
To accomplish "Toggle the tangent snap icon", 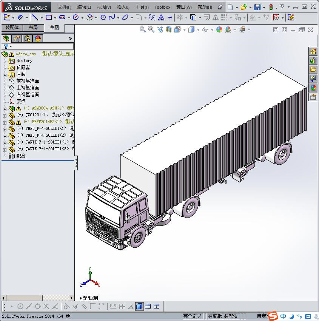I will tap(66, 307).
